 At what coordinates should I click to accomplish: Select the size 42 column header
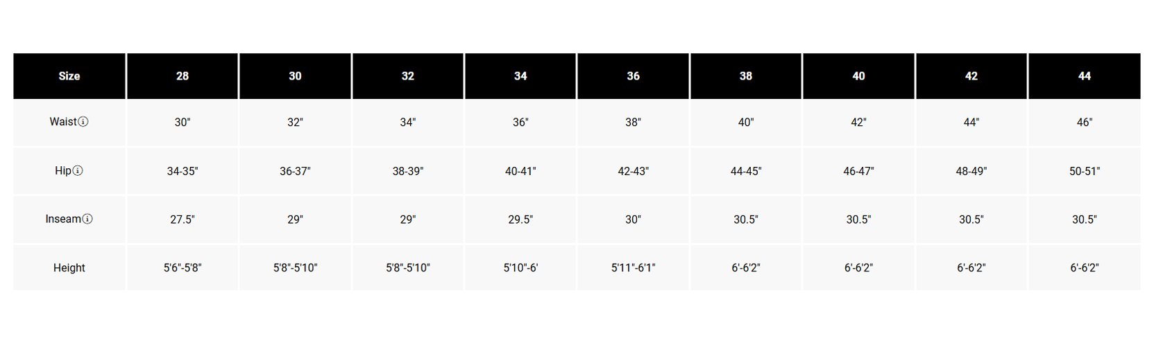coord(971,76)
